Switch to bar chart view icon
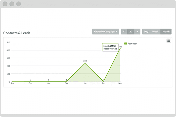Screen dimensions: 176x117 (x=130, y=31)
